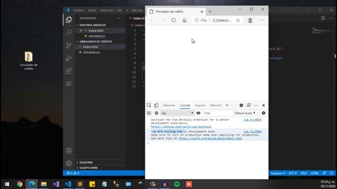Collapse the SIMULADOR DE CRÉDITO folder section
Image resolution: width=337 pixels, height=189 pixels.
(x=96, y=41)
